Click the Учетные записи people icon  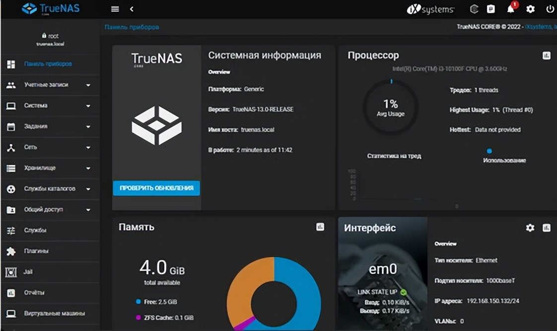tap(11, 85)
